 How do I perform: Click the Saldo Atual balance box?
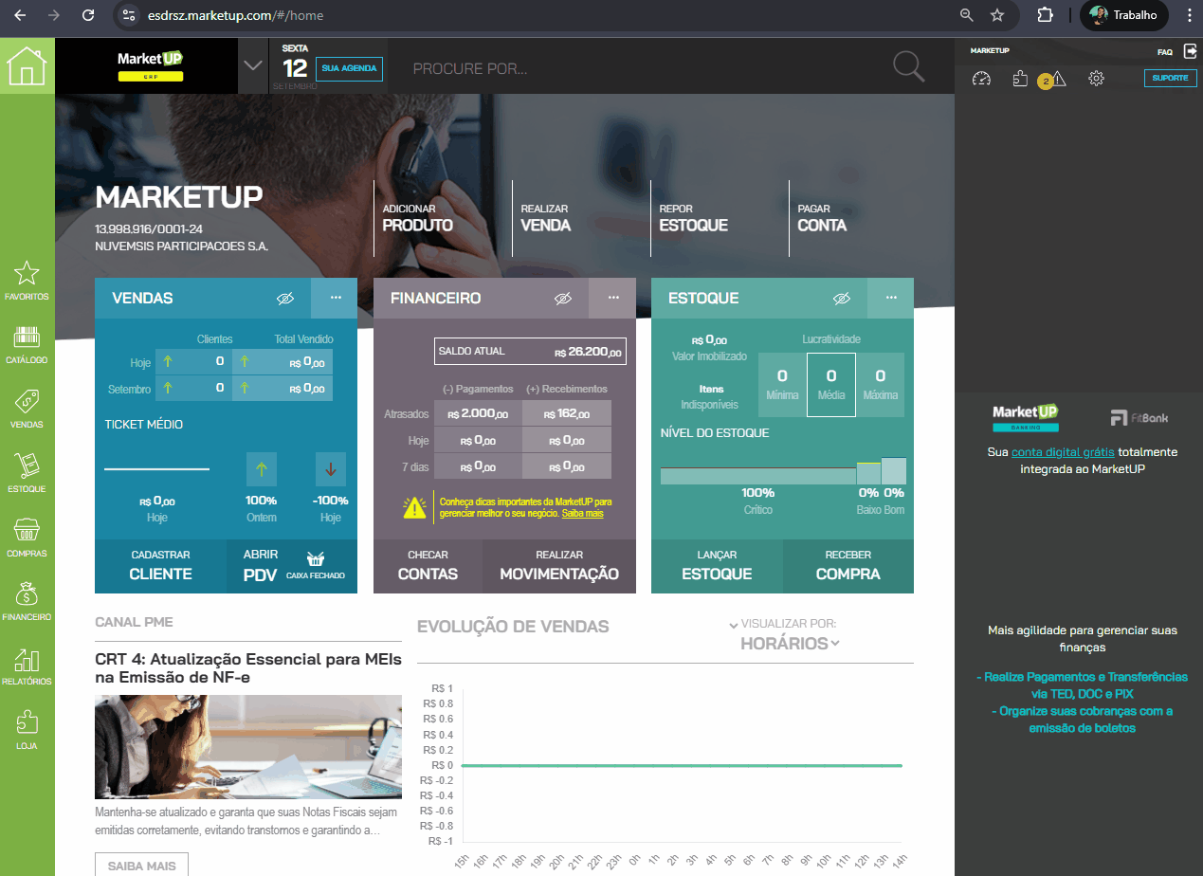(531, 352)
